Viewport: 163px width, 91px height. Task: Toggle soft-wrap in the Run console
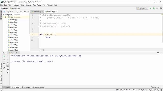[8, 63]
